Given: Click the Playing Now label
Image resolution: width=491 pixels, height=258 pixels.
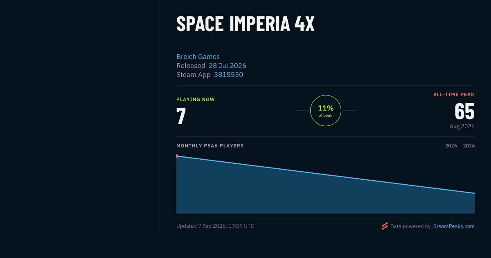Looking at the screenshot, I should [196, 100].
